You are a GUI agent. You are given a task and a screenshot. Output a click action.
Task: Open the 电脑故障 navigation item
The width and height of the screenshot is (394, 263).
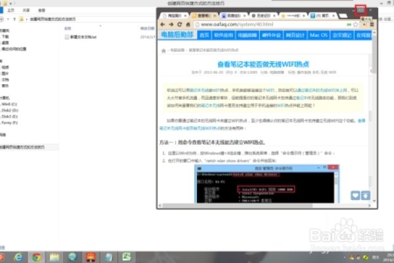click(x=248, y=35)
